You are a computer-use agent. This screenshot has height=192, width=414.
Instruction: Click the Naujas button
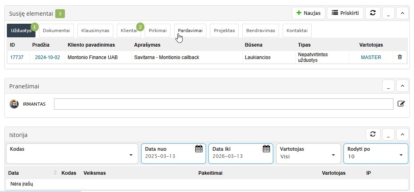pos(308,13)
